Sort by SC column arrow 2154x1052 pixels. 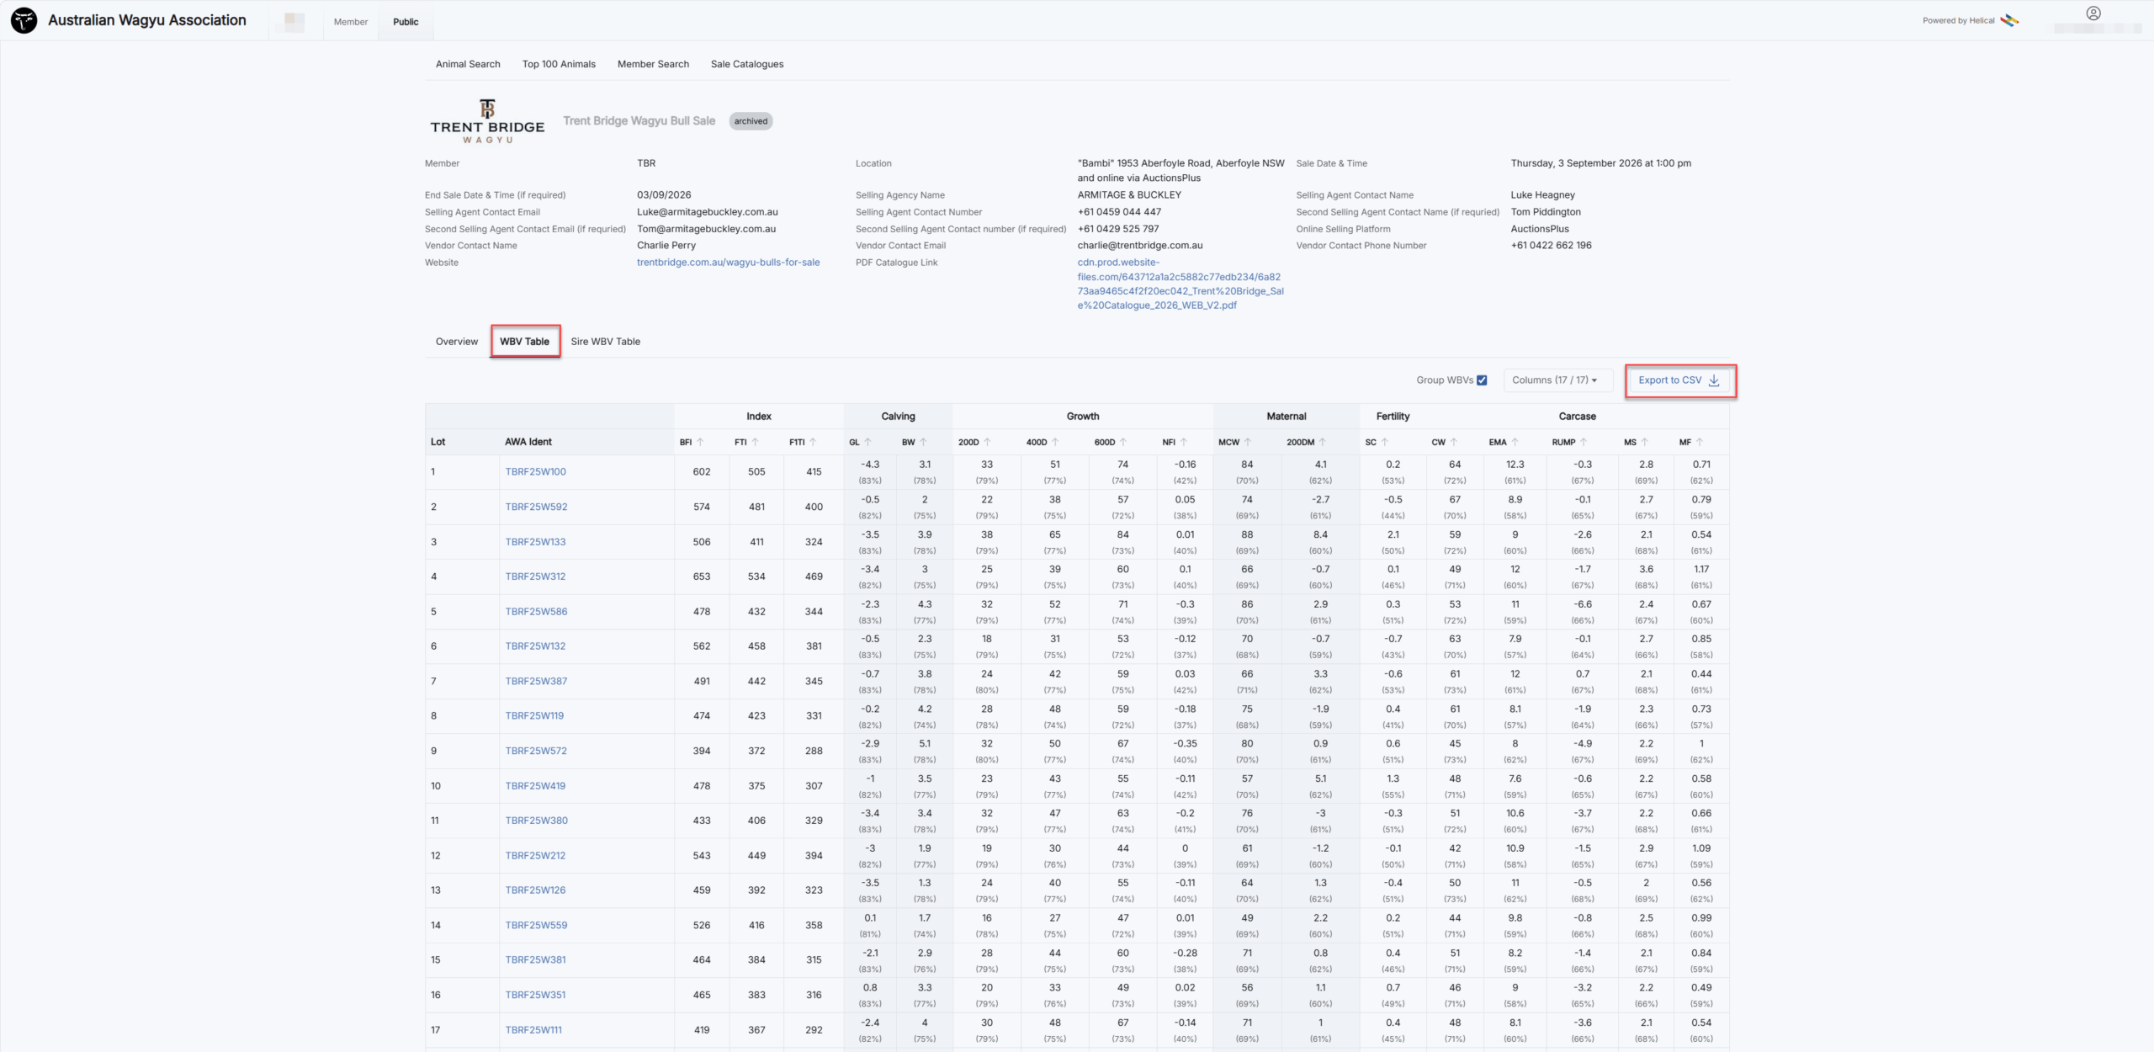coord(1385,442)
